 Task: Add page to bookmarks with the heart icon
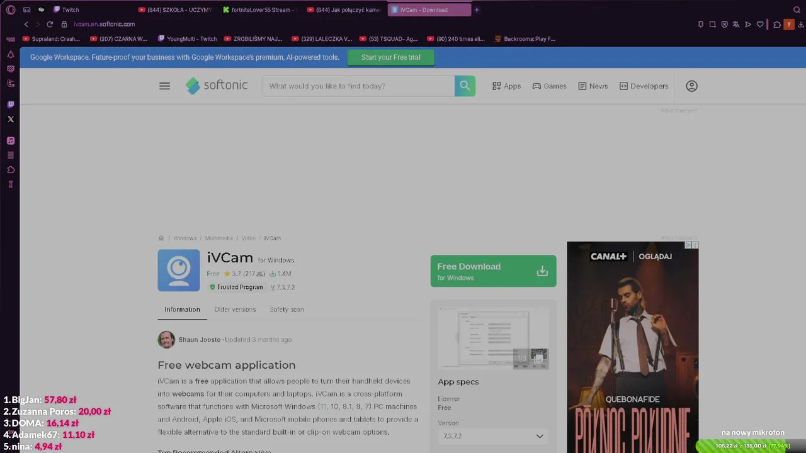point(760,25)
